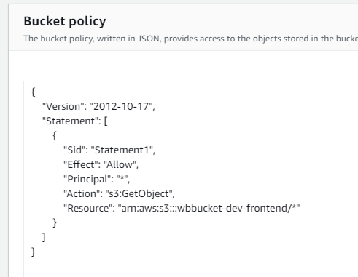Click the Bucket policy heading
358x277 pixels.
(x=65, y=22)
